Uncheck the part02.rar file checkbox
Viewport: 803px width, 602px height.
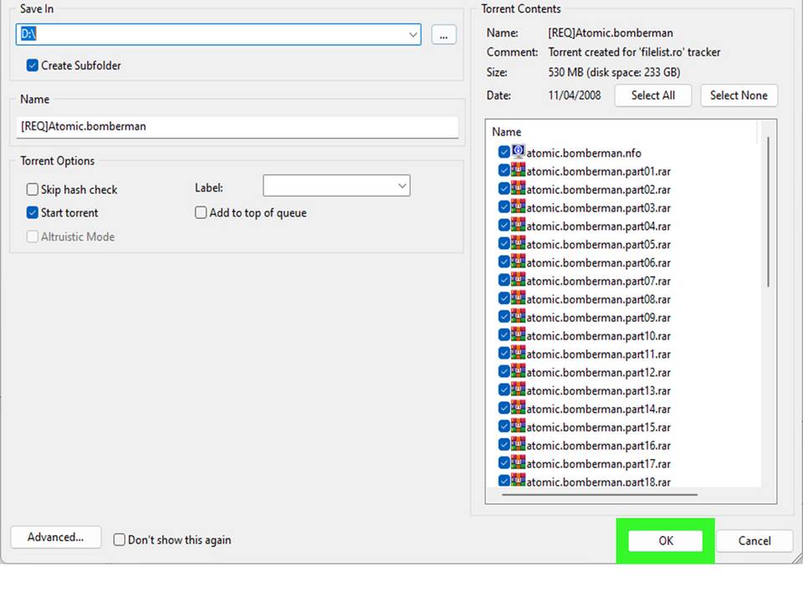[x=504, y=189]
